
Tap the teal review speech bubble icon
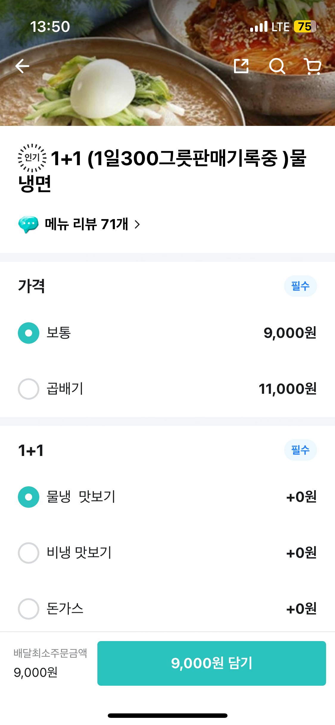click(x=28, y=224)
